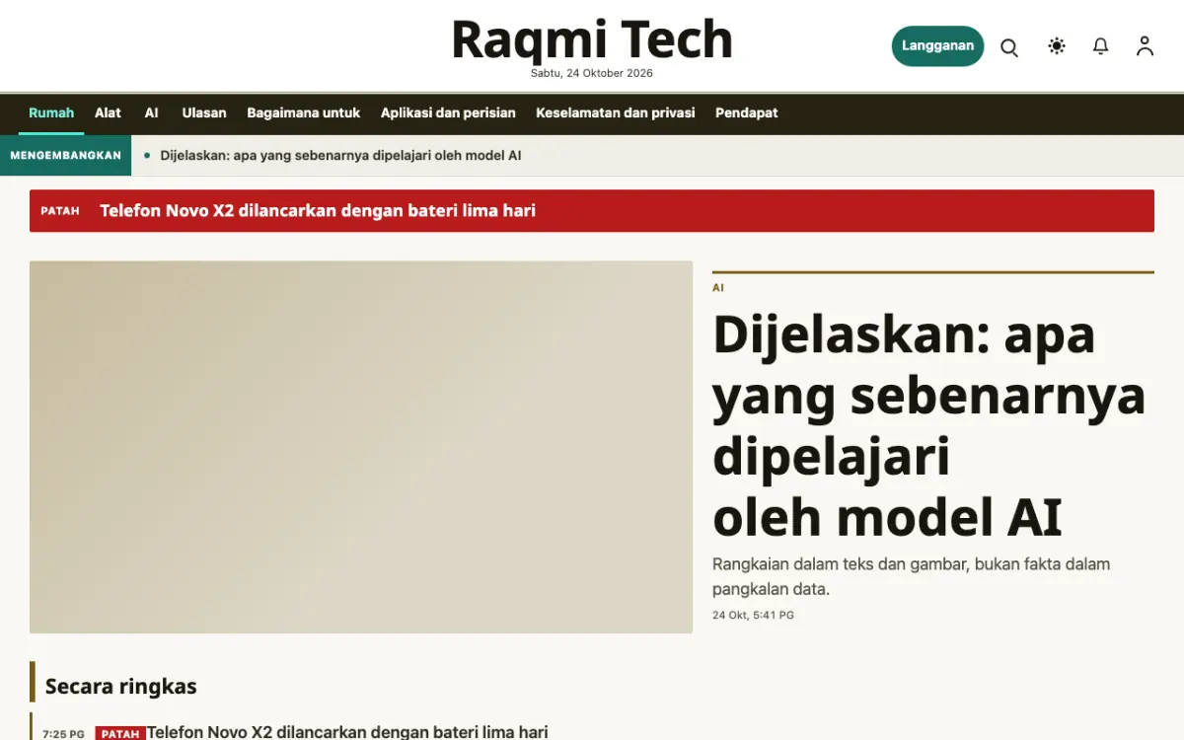Image resolution: width=1184 pixels, height=740 pixels.
Task: Click the Langganan subscribe button
Action: tap(937, 45)
